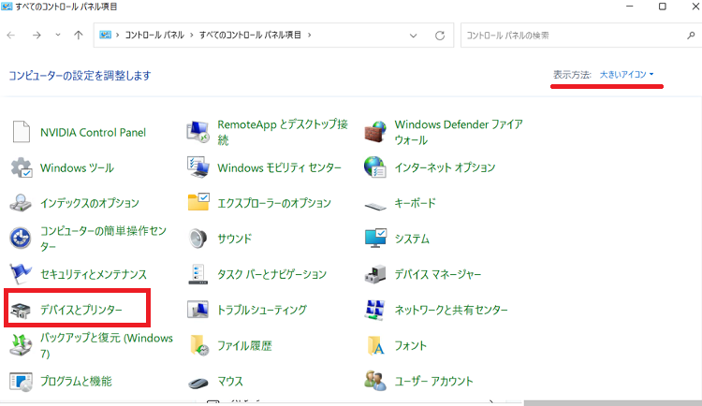
Task: Expand 表示方法 大きいアイコン dropdown
Action: [x=626, y=74]
